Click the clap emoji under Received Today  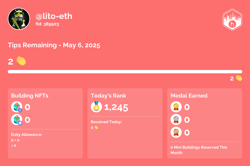pyautogui.click(x=96, y=128)
